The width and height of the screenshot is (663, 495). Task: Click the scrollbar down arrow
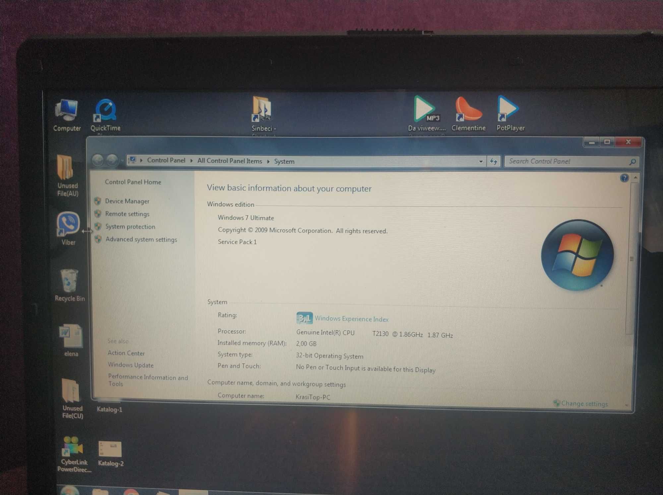pyautogui.click(x=626, y=405)
